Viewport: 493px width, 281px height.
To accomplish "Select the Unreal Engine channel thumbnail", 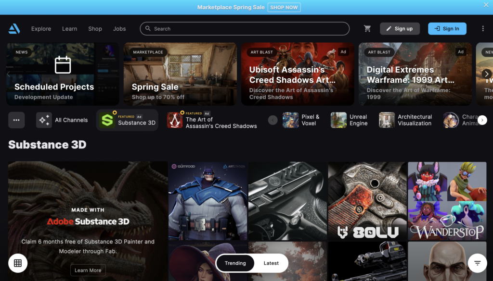I will coord(338,120).
